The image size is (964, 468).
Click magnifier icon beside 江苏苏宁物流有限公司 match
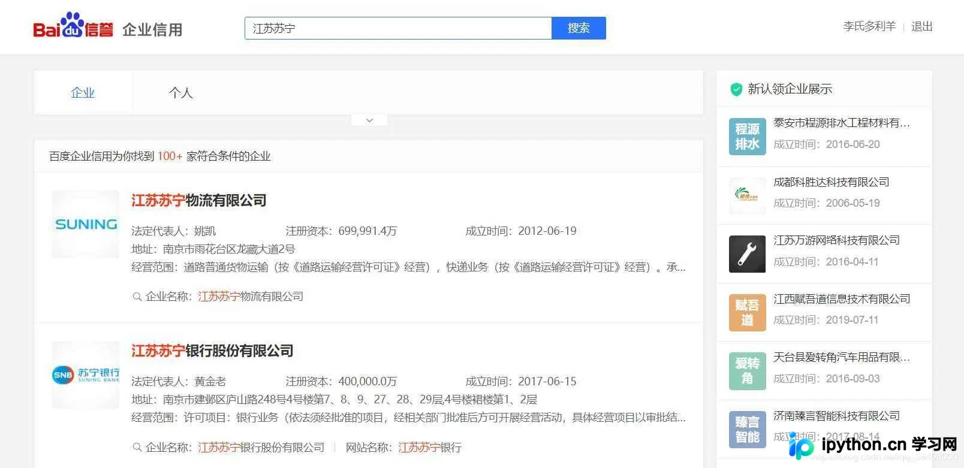point(137,297)
